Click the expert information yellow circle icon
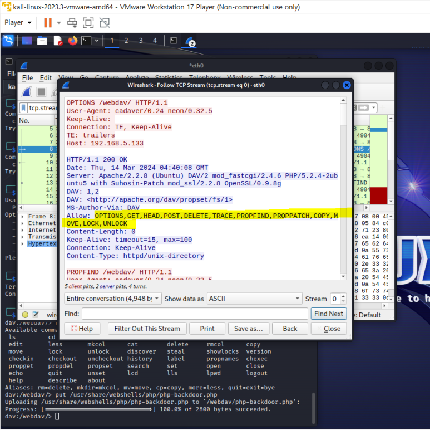 pyautogui.click(x=25, y=315)
